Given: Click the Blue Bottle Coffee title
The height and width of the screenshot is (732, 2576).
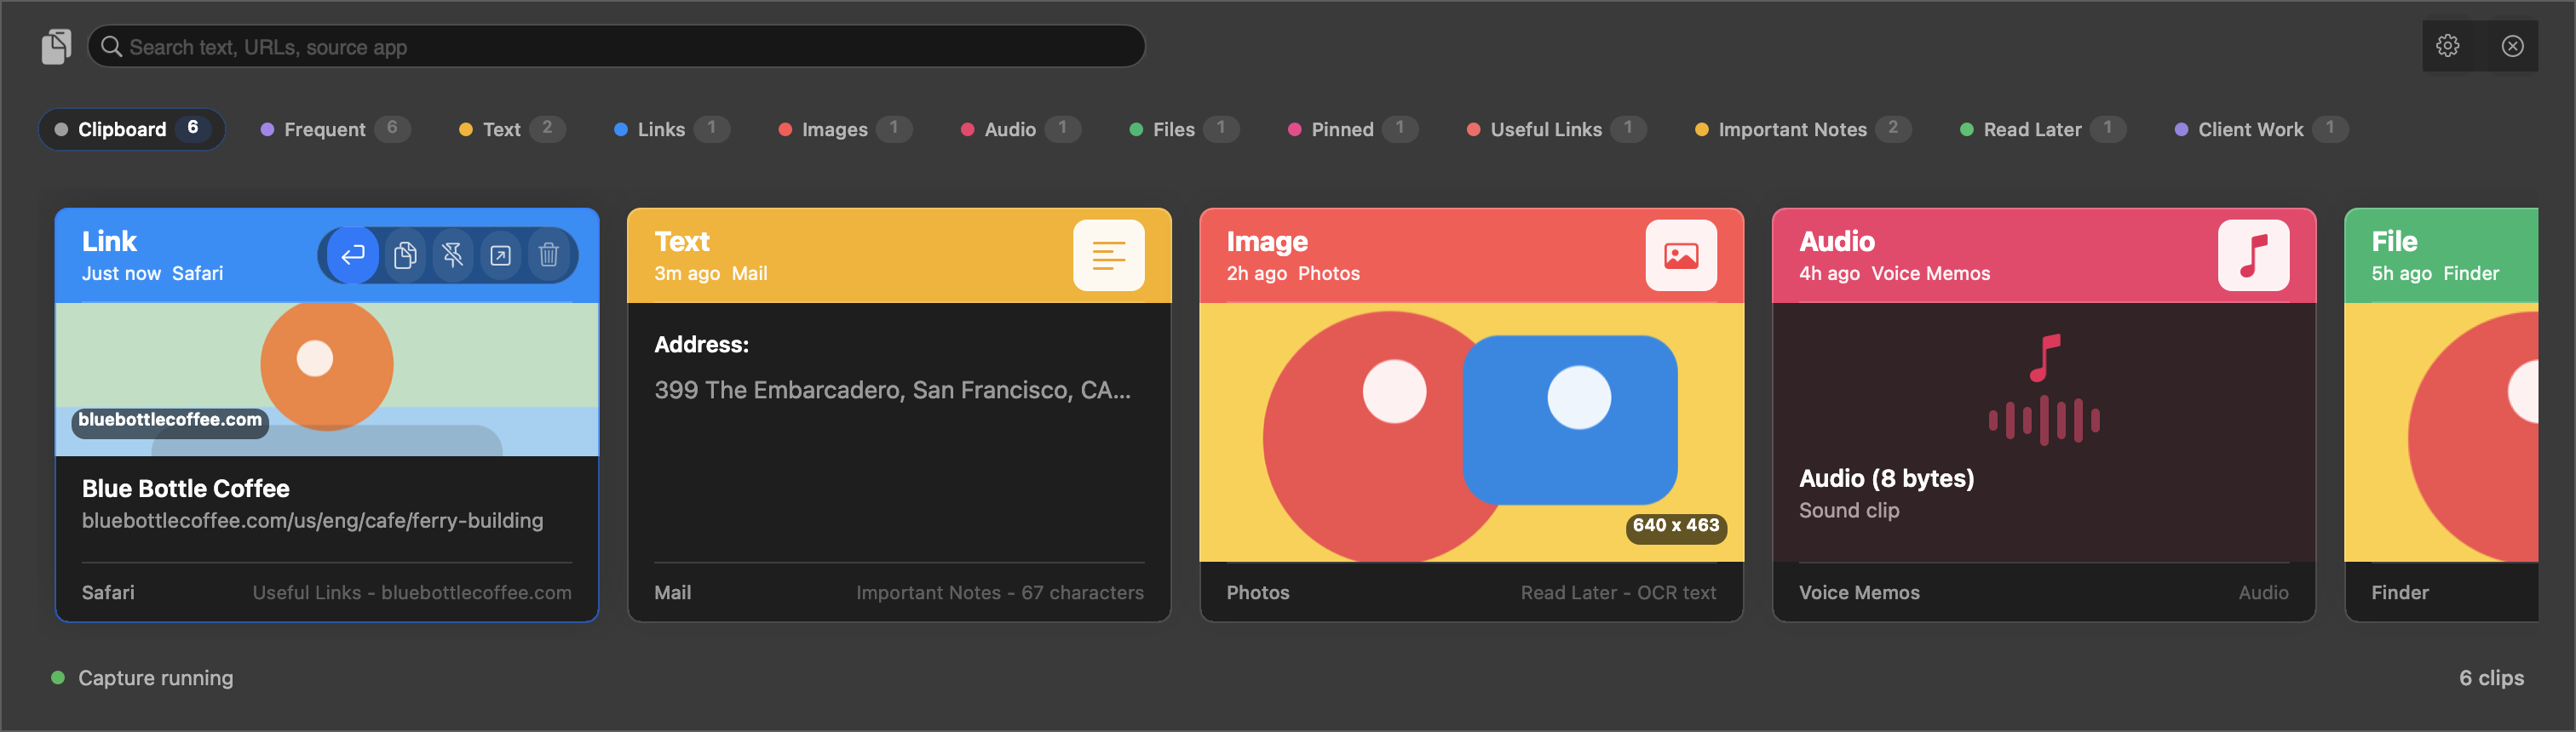Looking at the screenshot, I should pyautogui.click(x=186, y=489).
